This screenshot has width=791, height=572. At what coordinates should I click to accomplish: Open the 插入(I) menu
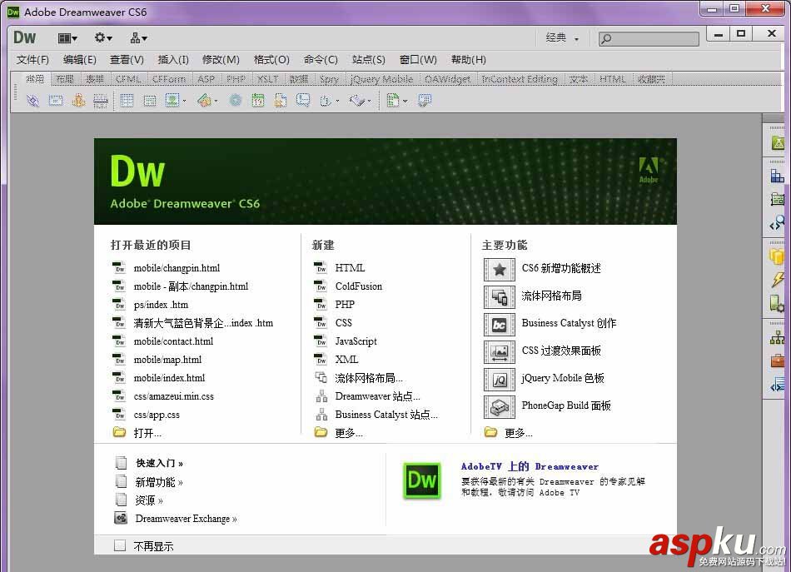point(173,60)
